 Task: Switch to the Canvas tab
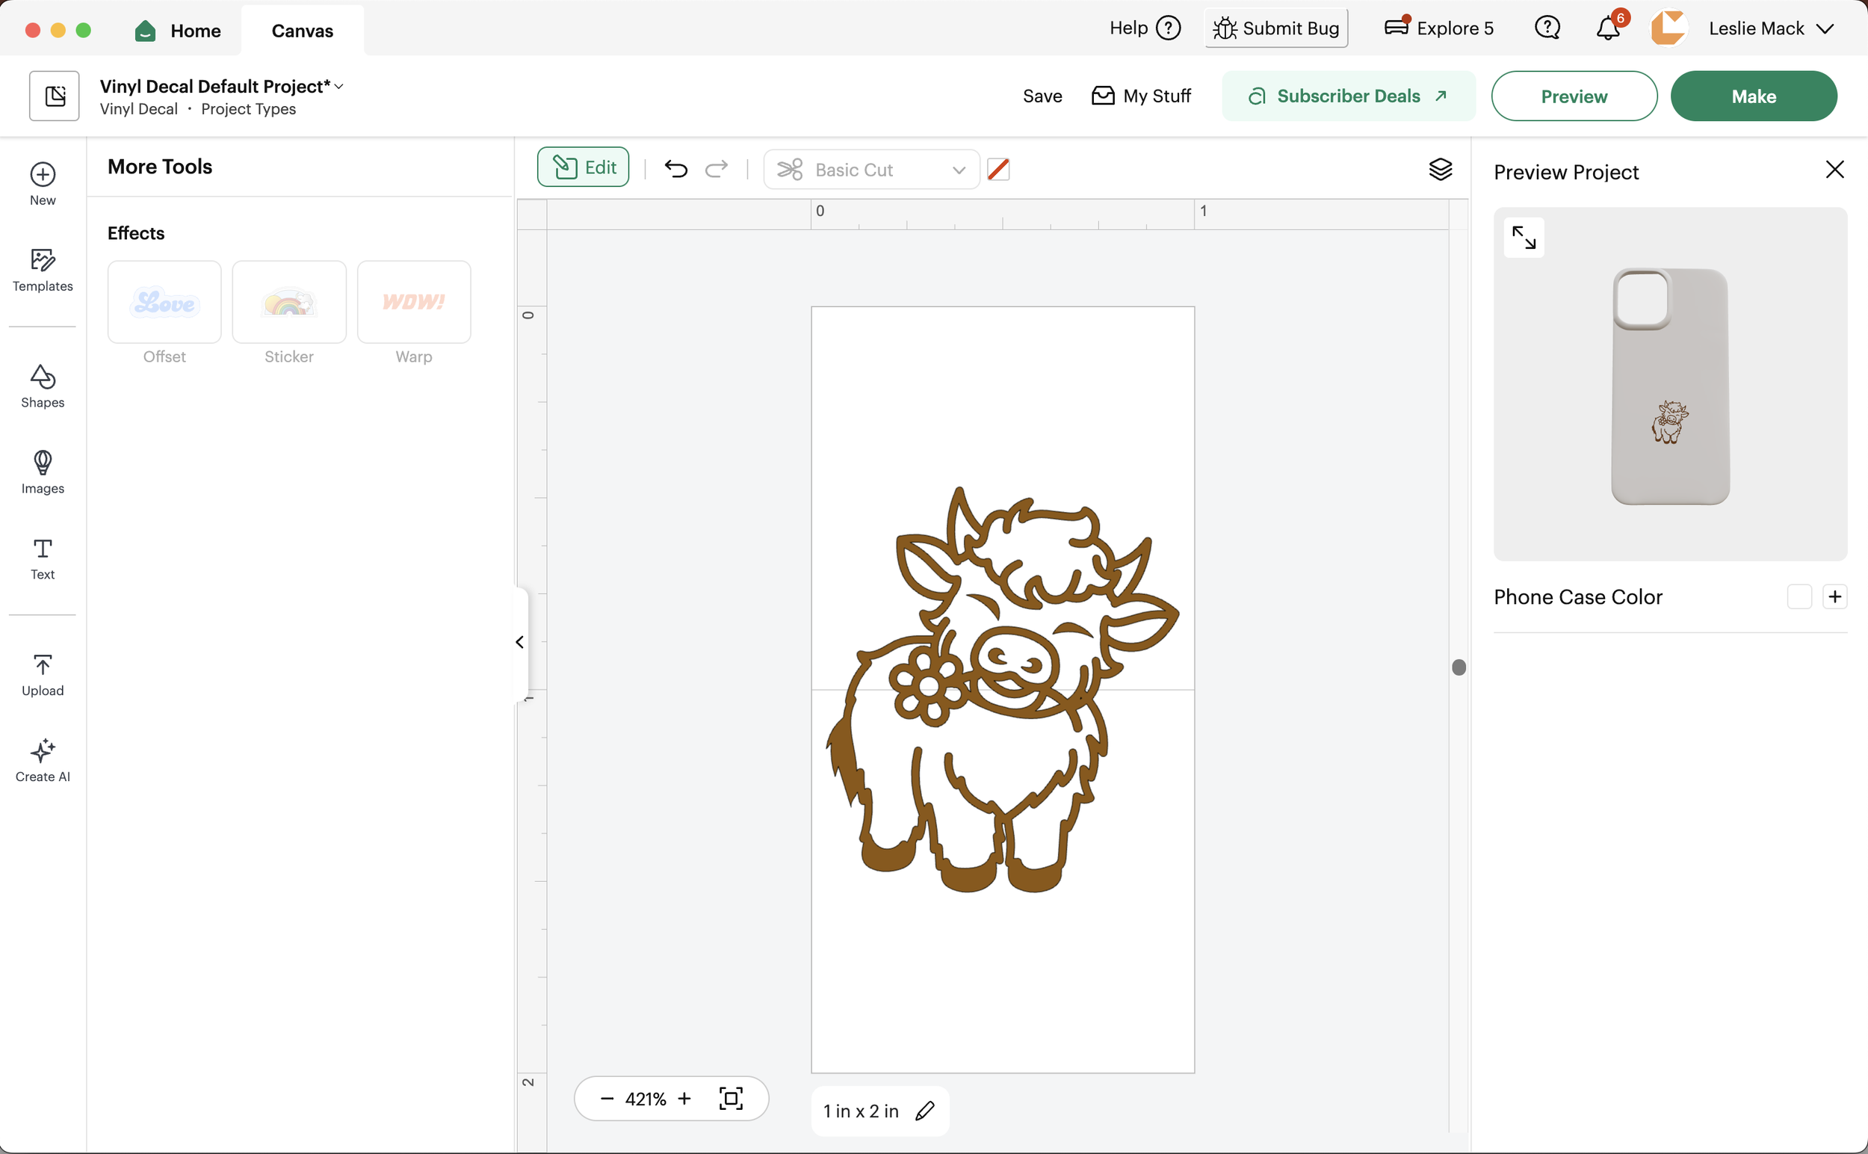[x=301, y=31]
